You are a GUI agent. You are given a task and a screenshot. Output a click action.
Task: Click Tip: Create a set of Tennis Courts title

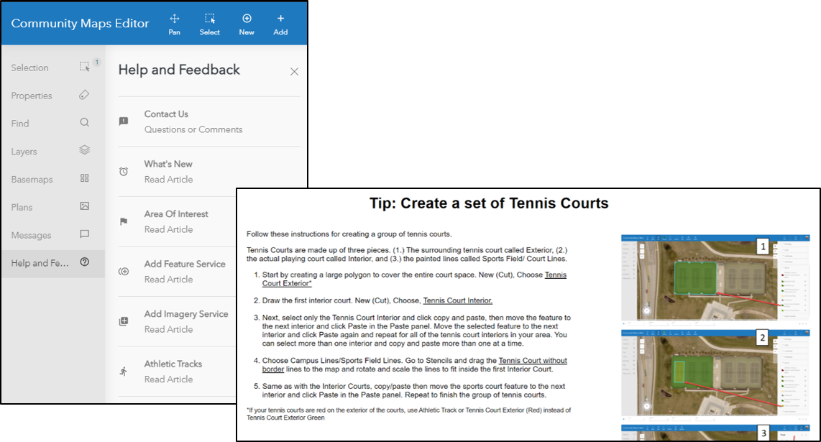[x=489, y=203]
